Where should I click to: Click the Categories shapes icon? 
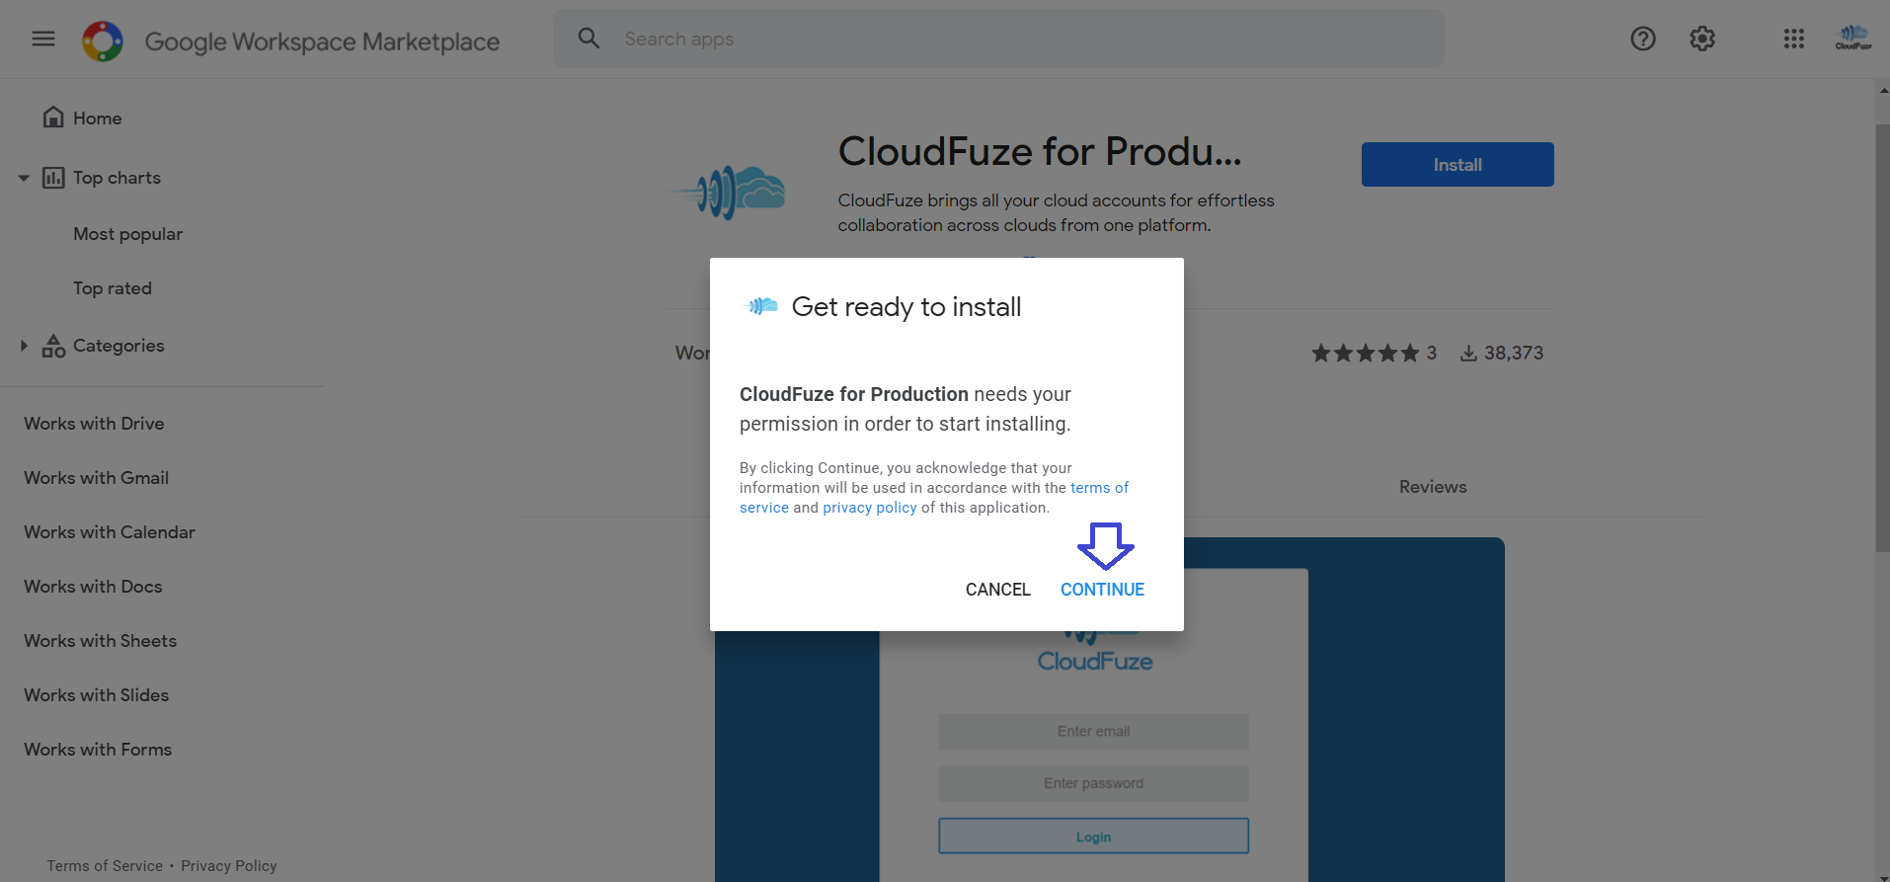[x=53, y=346]
